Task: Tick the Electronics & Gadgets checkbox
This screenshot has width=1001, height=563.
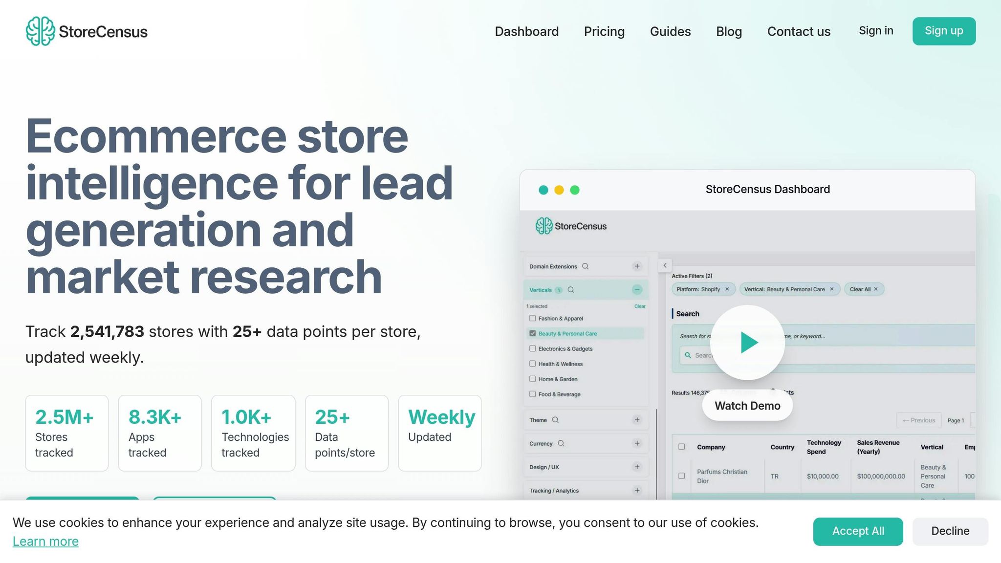Action: 532,348
